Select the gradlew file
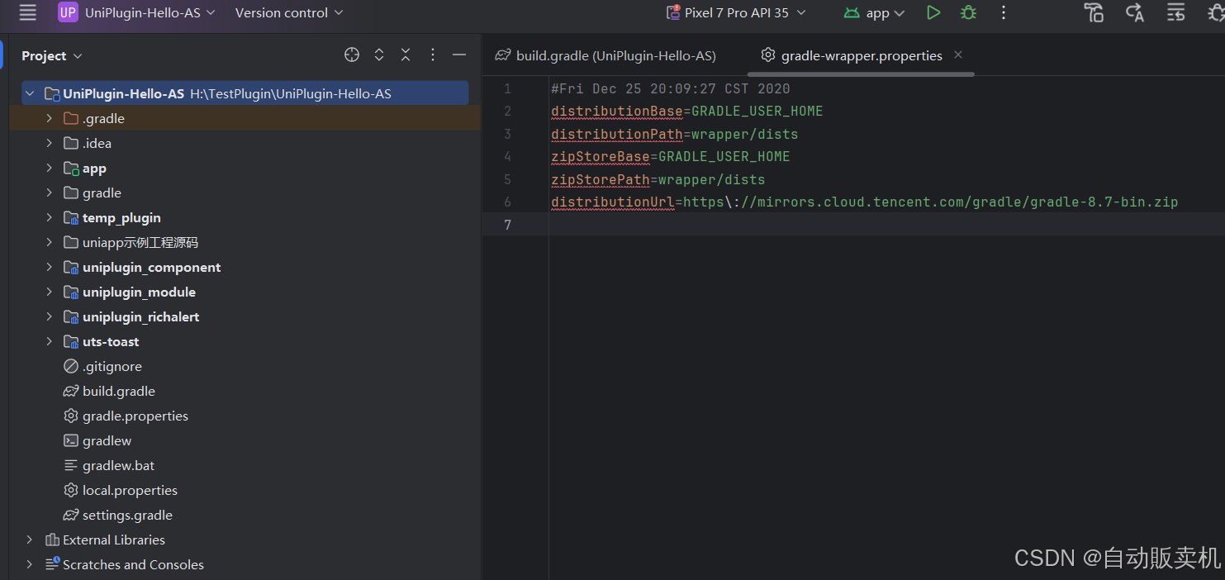 point(107,440)
